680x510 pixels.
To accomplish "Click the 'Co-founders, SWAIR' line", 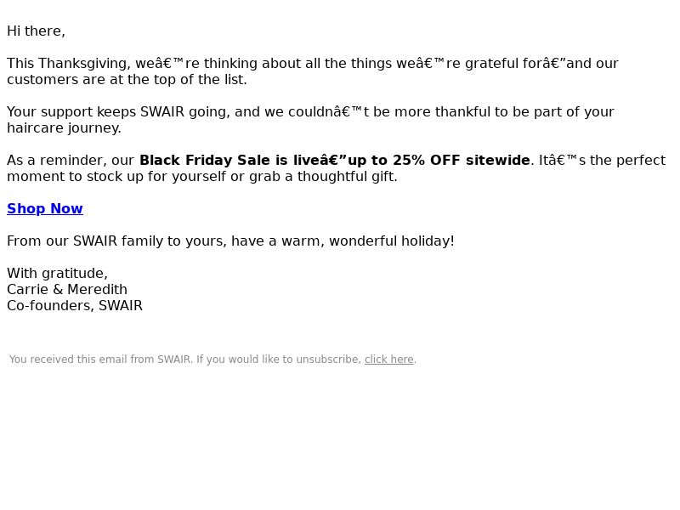I will pyautogui.click(x=75, y=306).
